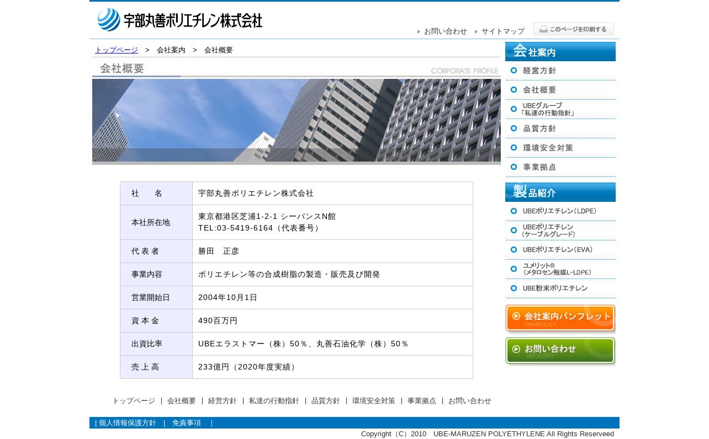The height and width of the screenshot is (439, 709).
Task: Click the phone number TEL:03-5419-6164
Action: tap(236, 228)
